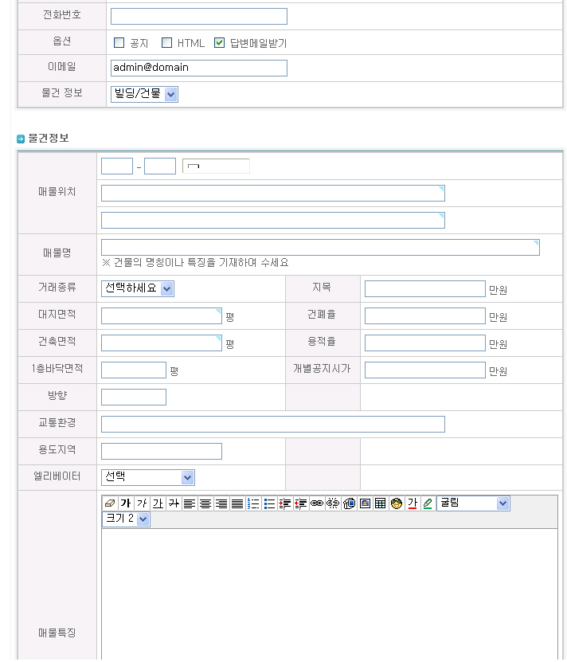Apply underline formatting in the editor
The image size is (567, 662).
[x=158, y=503]
